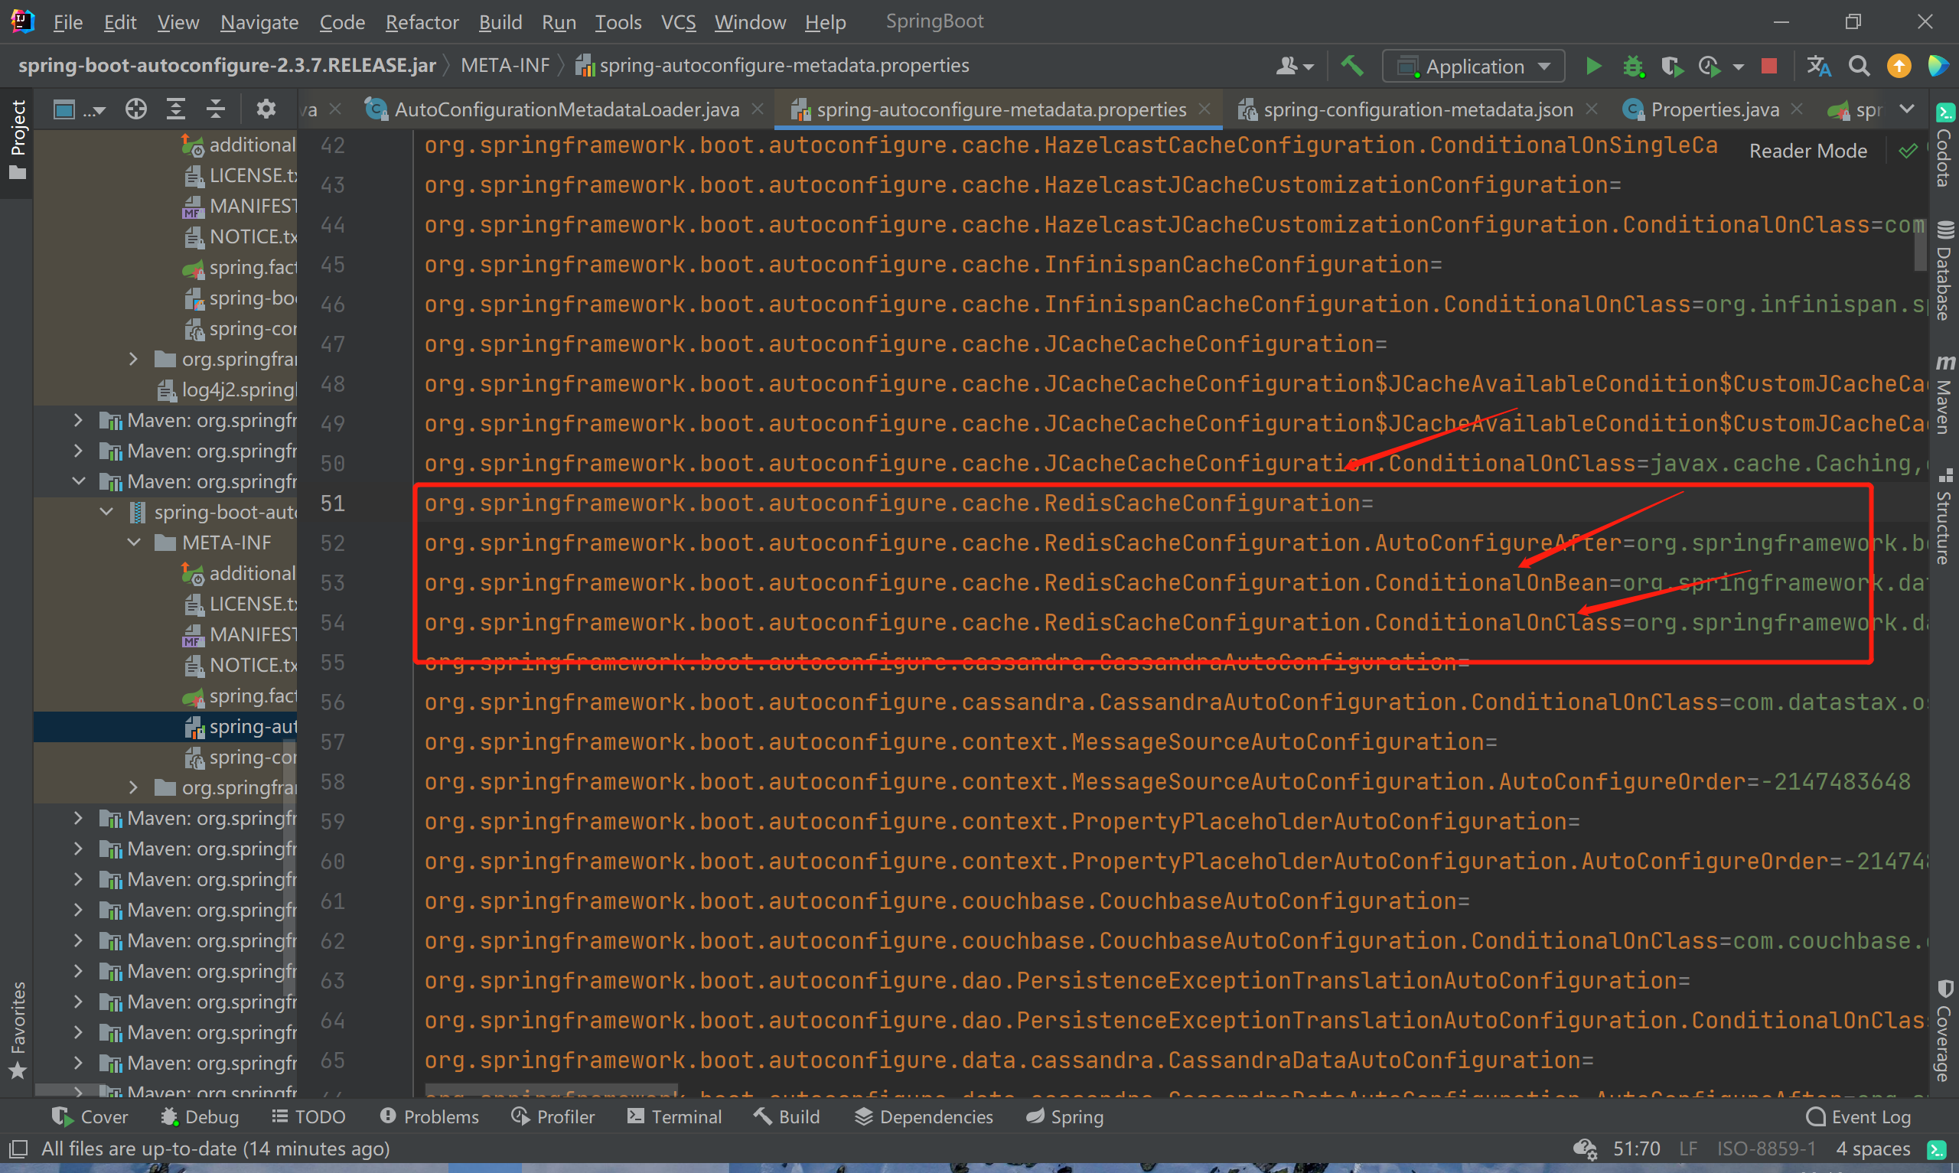Stop the running process
The width and height of the screenshot is (1959, 1173).
click(1769, 67)
